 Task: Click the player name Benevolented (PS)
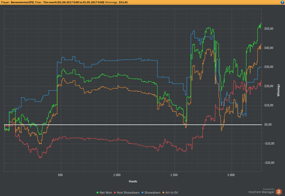coord(22,2)
